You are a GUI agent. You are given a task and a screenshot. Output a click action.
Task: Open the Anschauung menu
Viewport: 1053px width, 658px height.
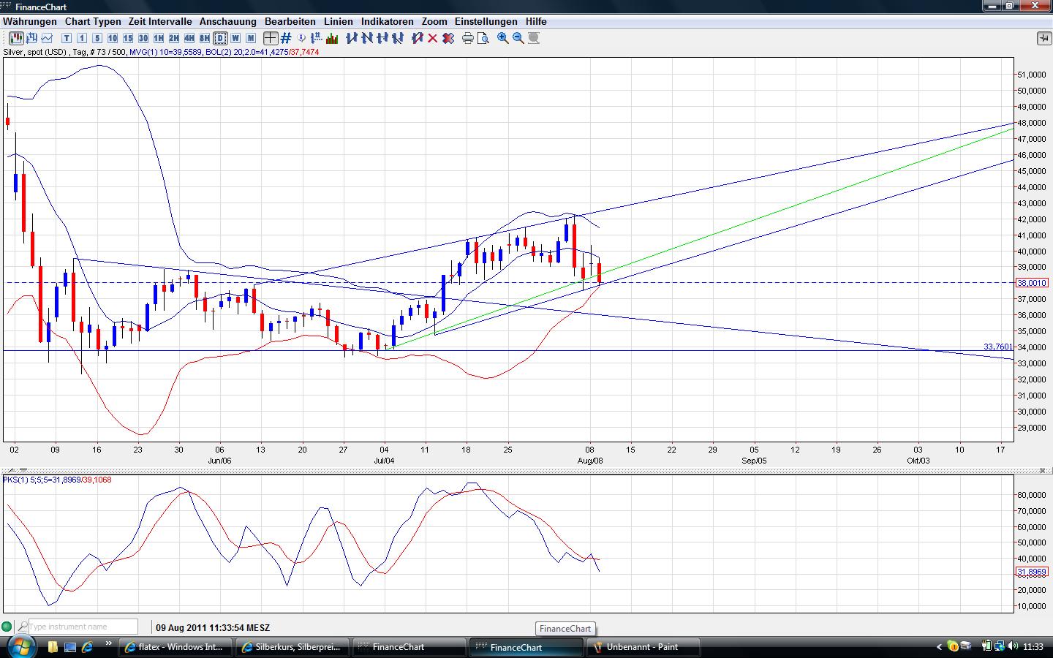(228, 22)
